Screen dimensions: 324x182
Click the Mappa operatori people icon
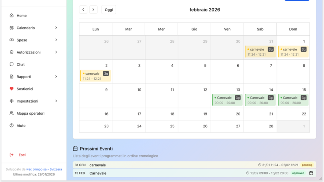pos(12,113)
